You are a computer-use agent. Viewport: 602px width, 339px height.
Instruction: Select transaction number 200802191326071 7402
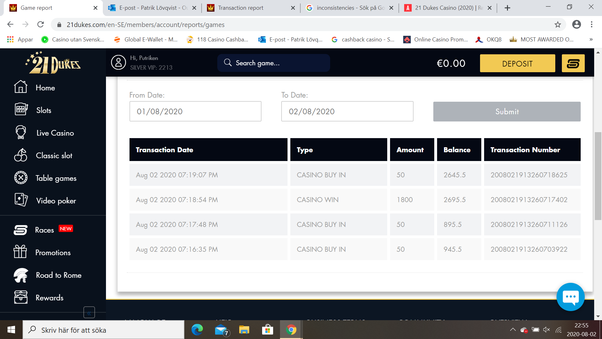point(532,200)
